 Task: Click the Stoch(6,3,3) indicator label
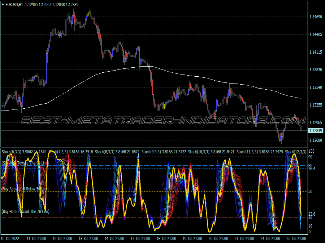click(12, 152)
